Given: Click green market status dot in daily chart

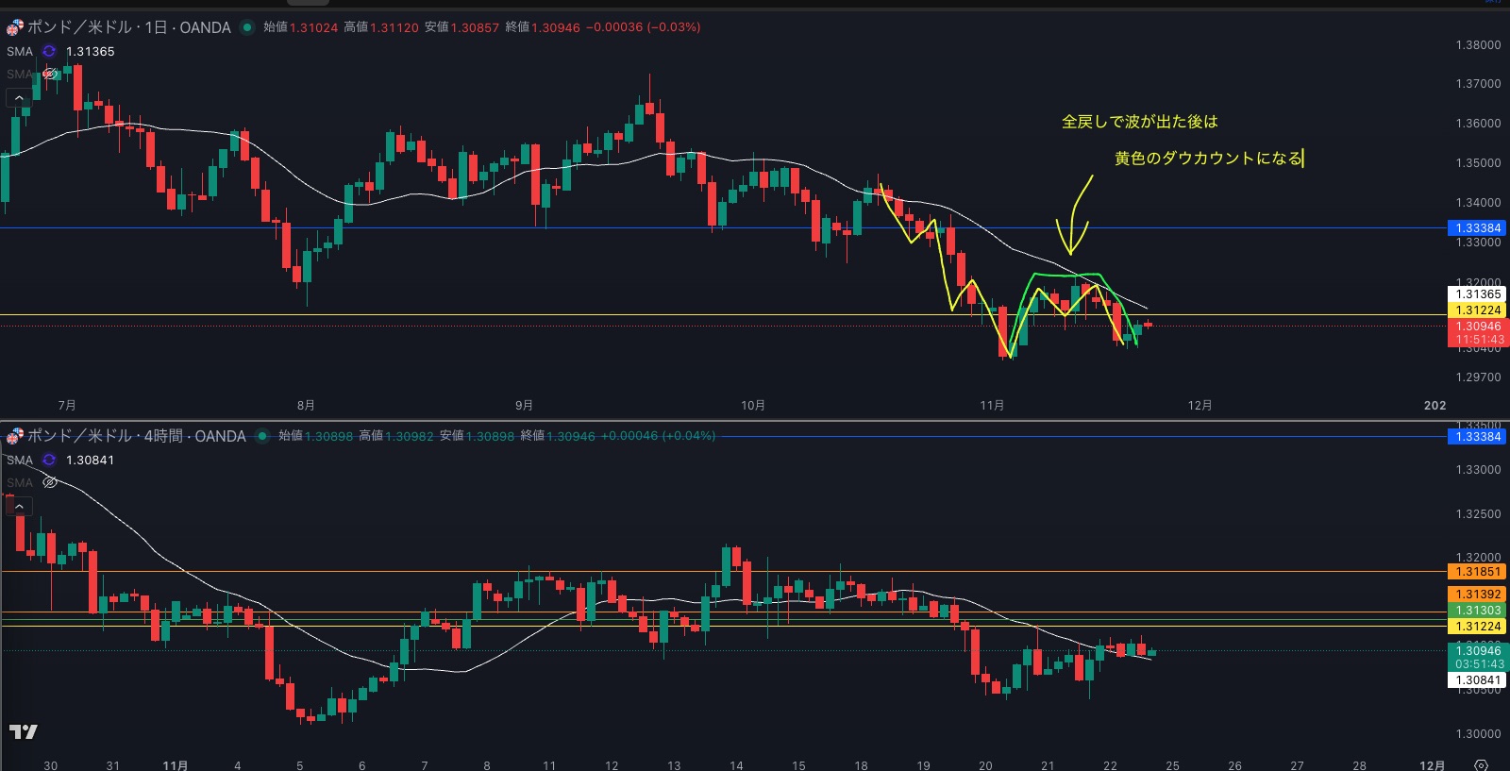Looking at the screenshot, I should tap(247, 27).
